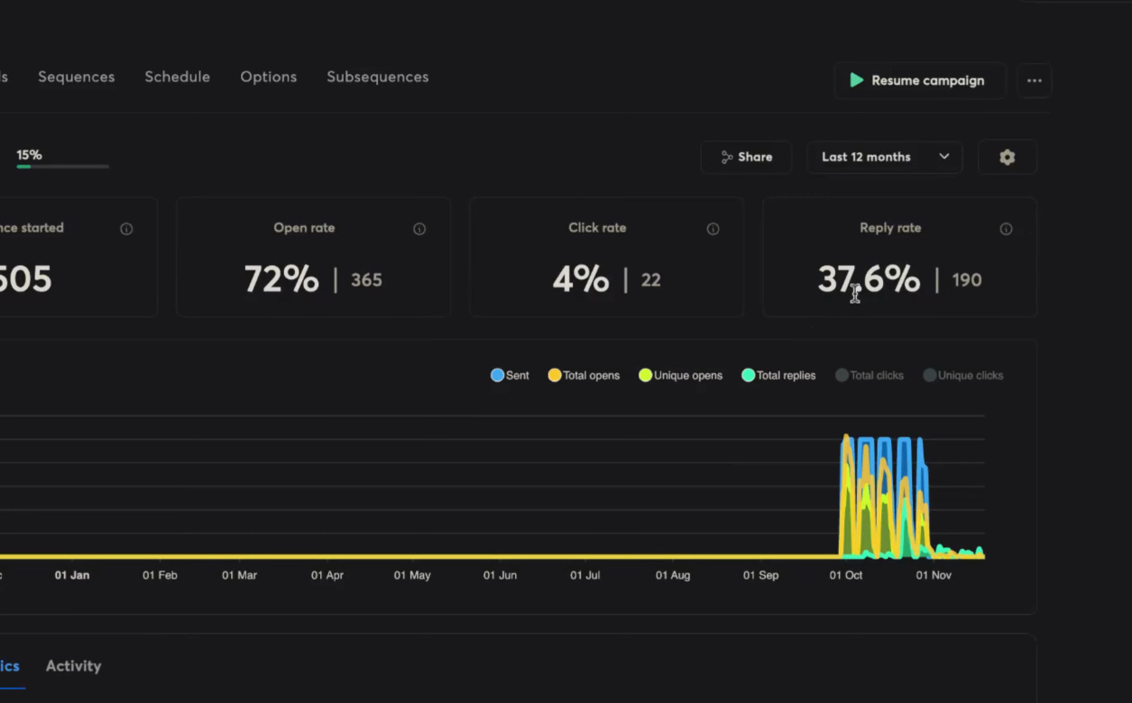
Task: Toggle the Sent series in the chart legend
Action: coord(509,375)
